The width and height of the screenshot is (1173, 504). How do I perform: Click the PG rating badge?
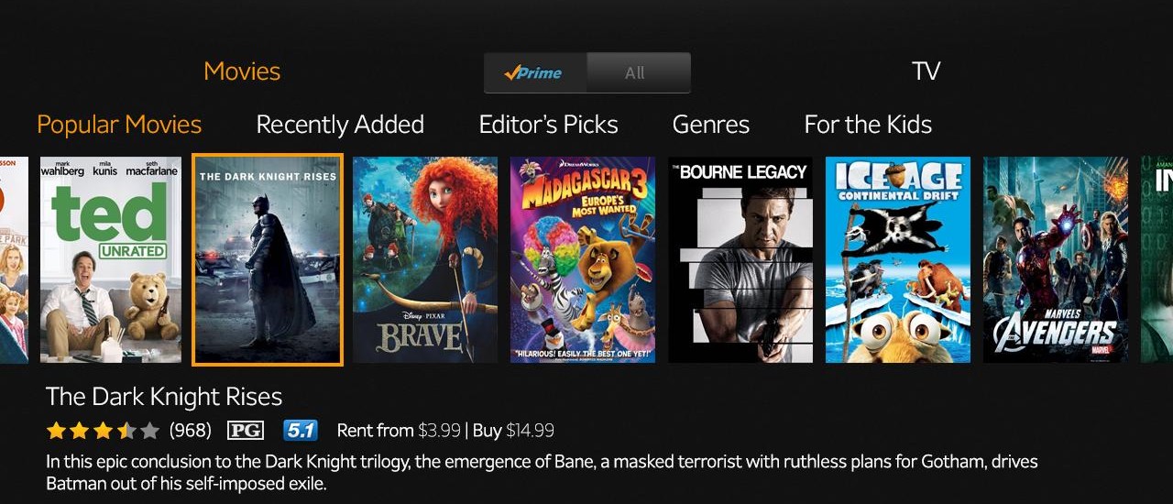pos(245,430)
